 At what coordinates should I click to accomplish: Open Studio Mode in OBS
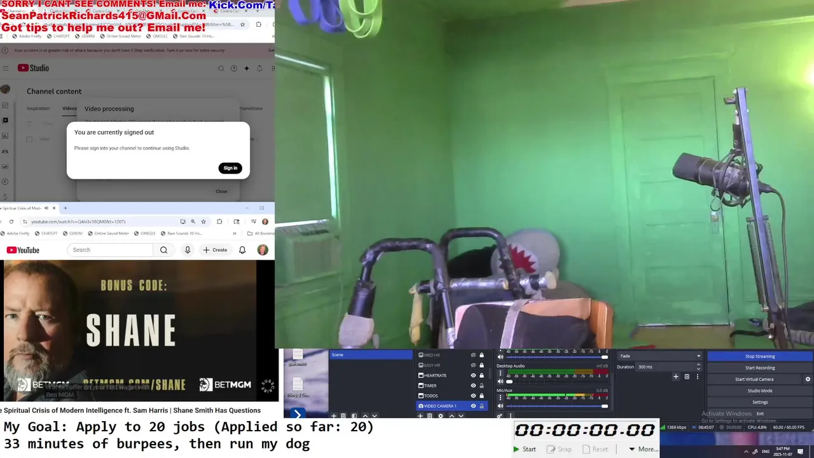coord(760,391)
